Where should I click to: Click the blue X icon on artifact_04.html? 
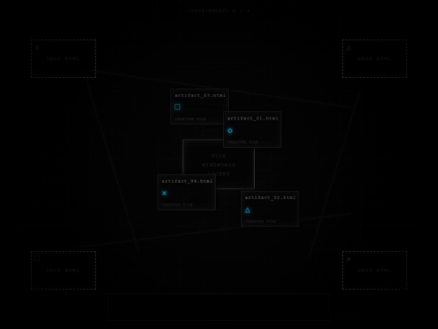(164, 193)
